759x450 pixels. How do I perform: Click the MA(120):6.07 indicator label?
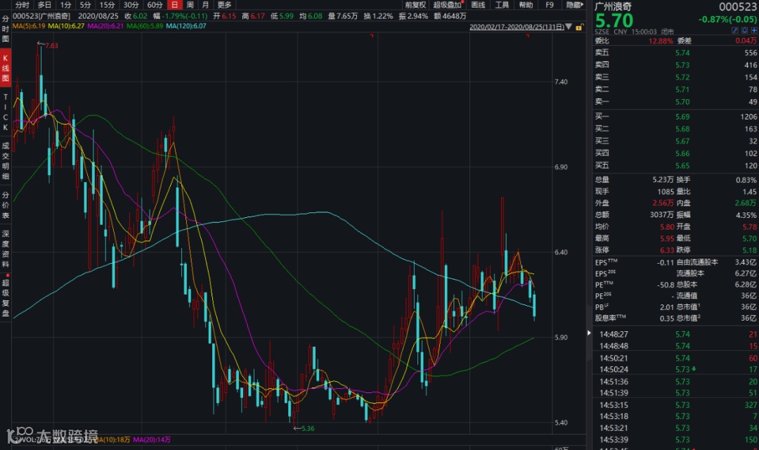pos(186,26)
